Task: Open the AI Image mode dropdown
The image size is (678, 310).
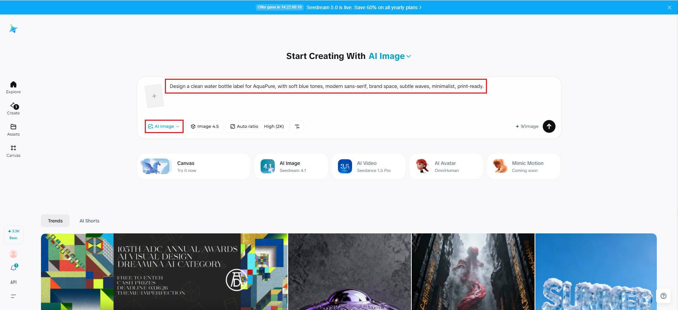Action: pyautogui.click(x=164, y=126)
